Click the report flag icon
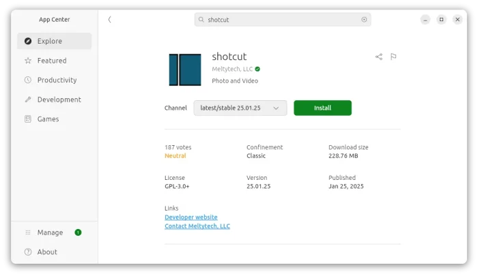 pyautogui.click(x=393, y=57)
